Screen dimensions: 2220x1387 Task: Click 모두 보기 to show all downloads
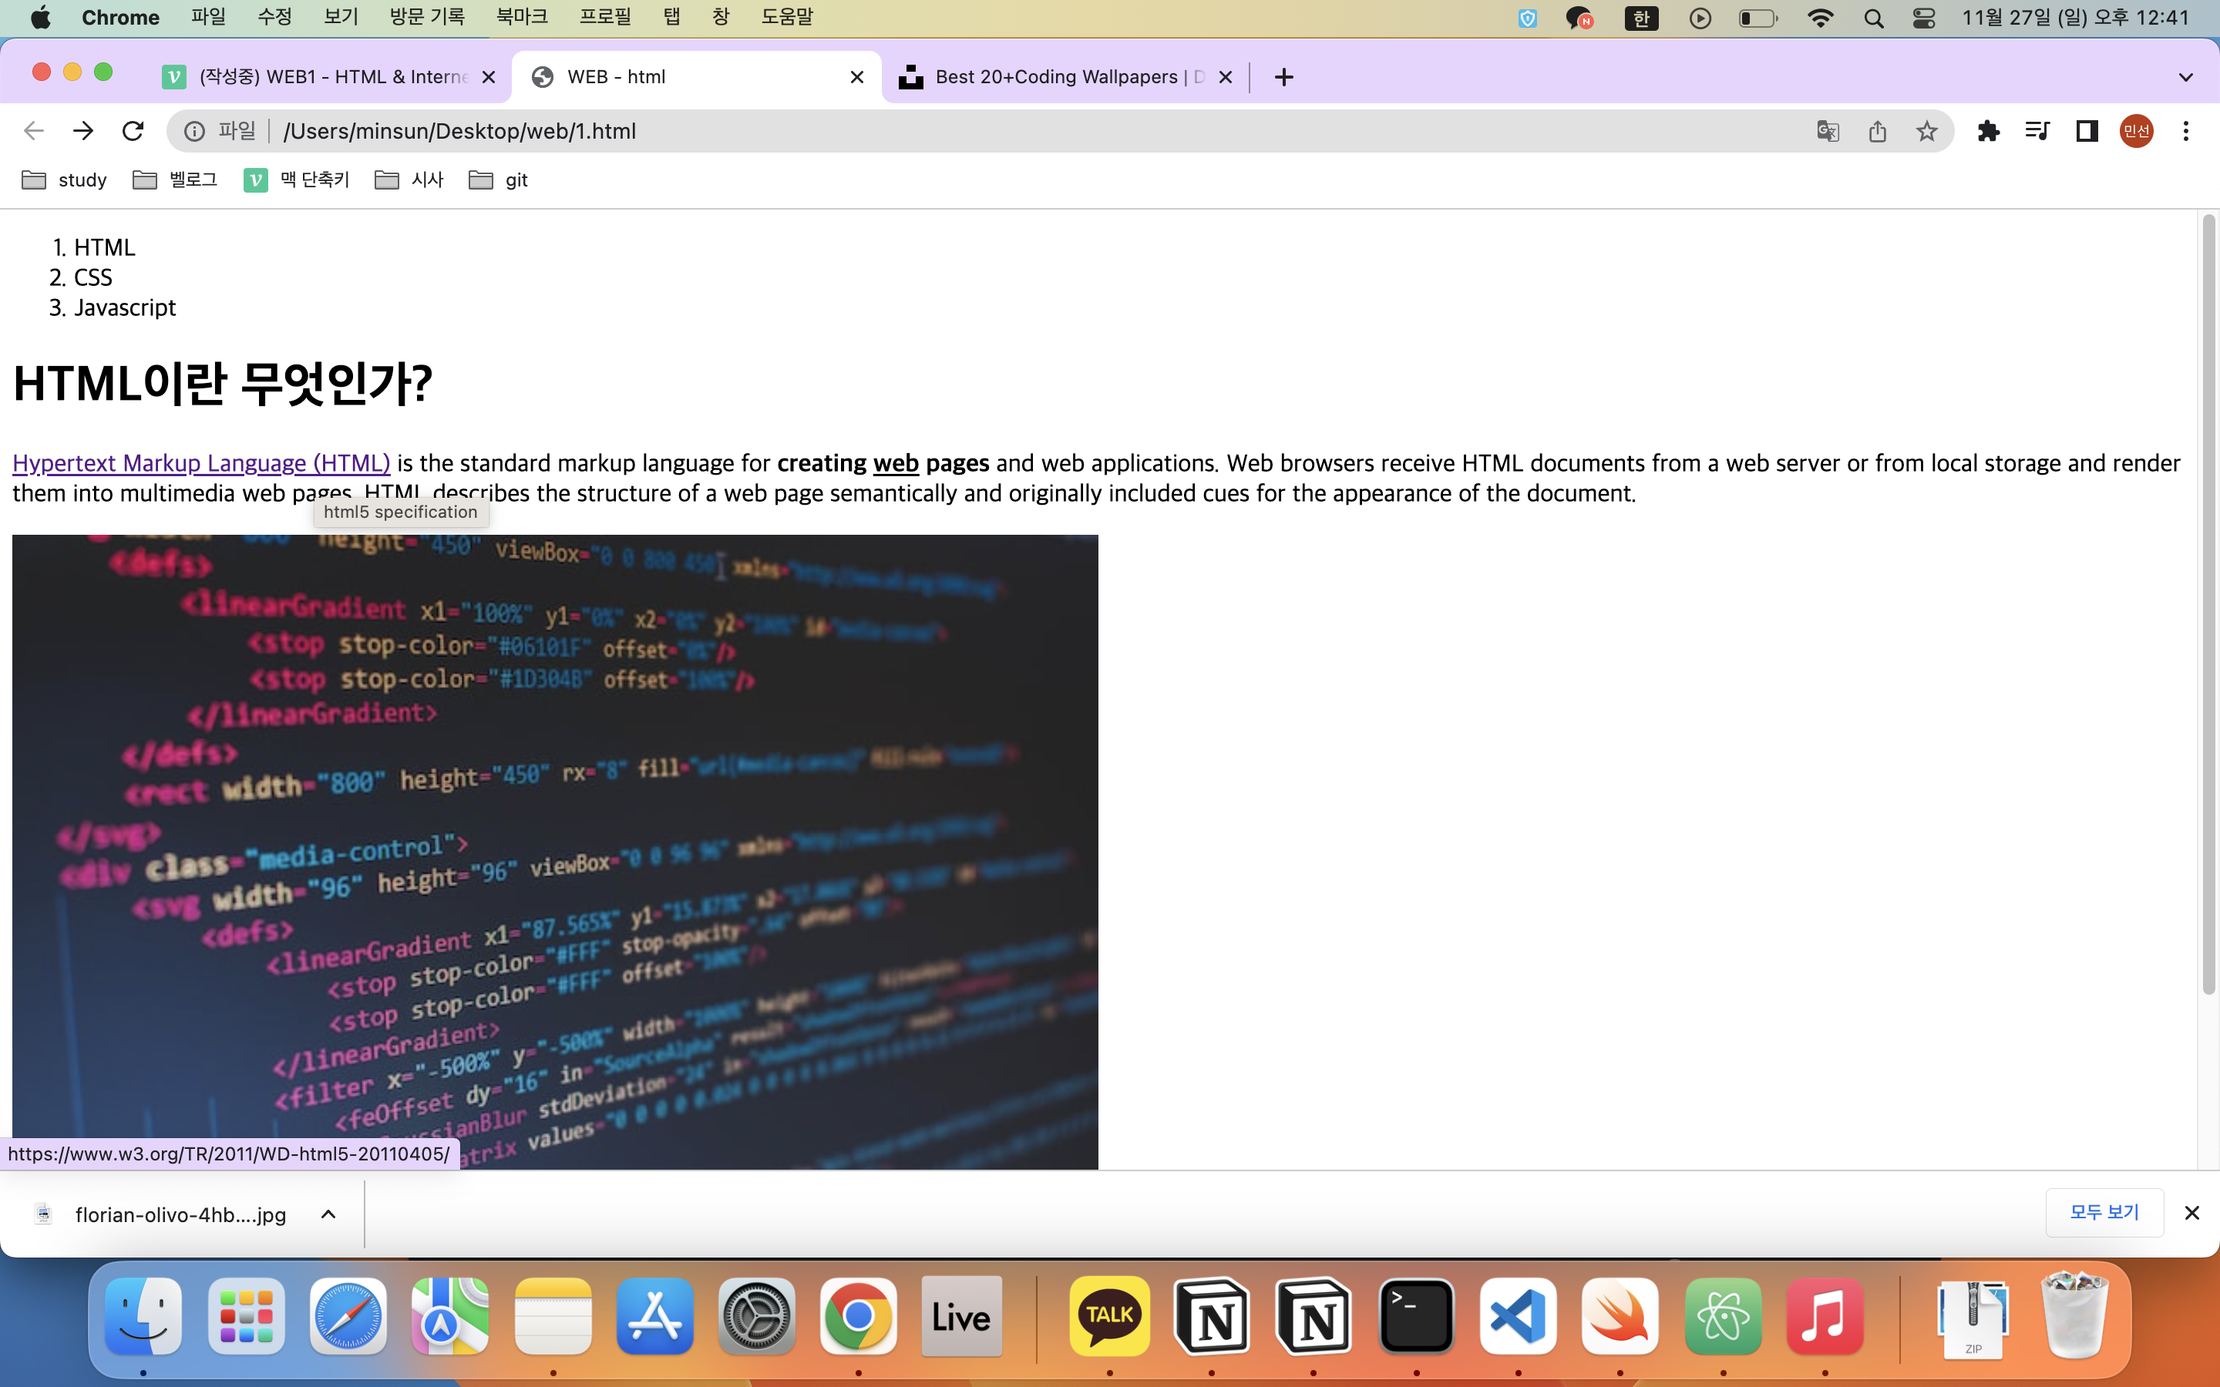click(x=2104, y=1213)
